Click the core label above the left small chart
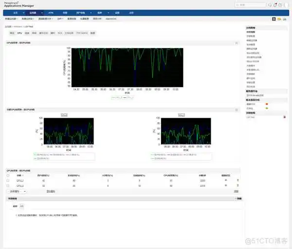Viewport: 292px width, 249px height. pyautogui.click(x=64, y=115)
